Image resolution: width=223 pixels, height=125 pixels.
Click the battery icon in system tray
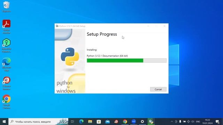tap(184, 122)
